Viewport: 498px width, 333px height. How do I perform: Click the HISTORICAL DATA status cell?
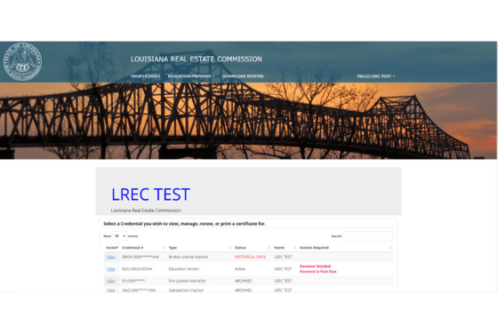click(x=250, y=257)
